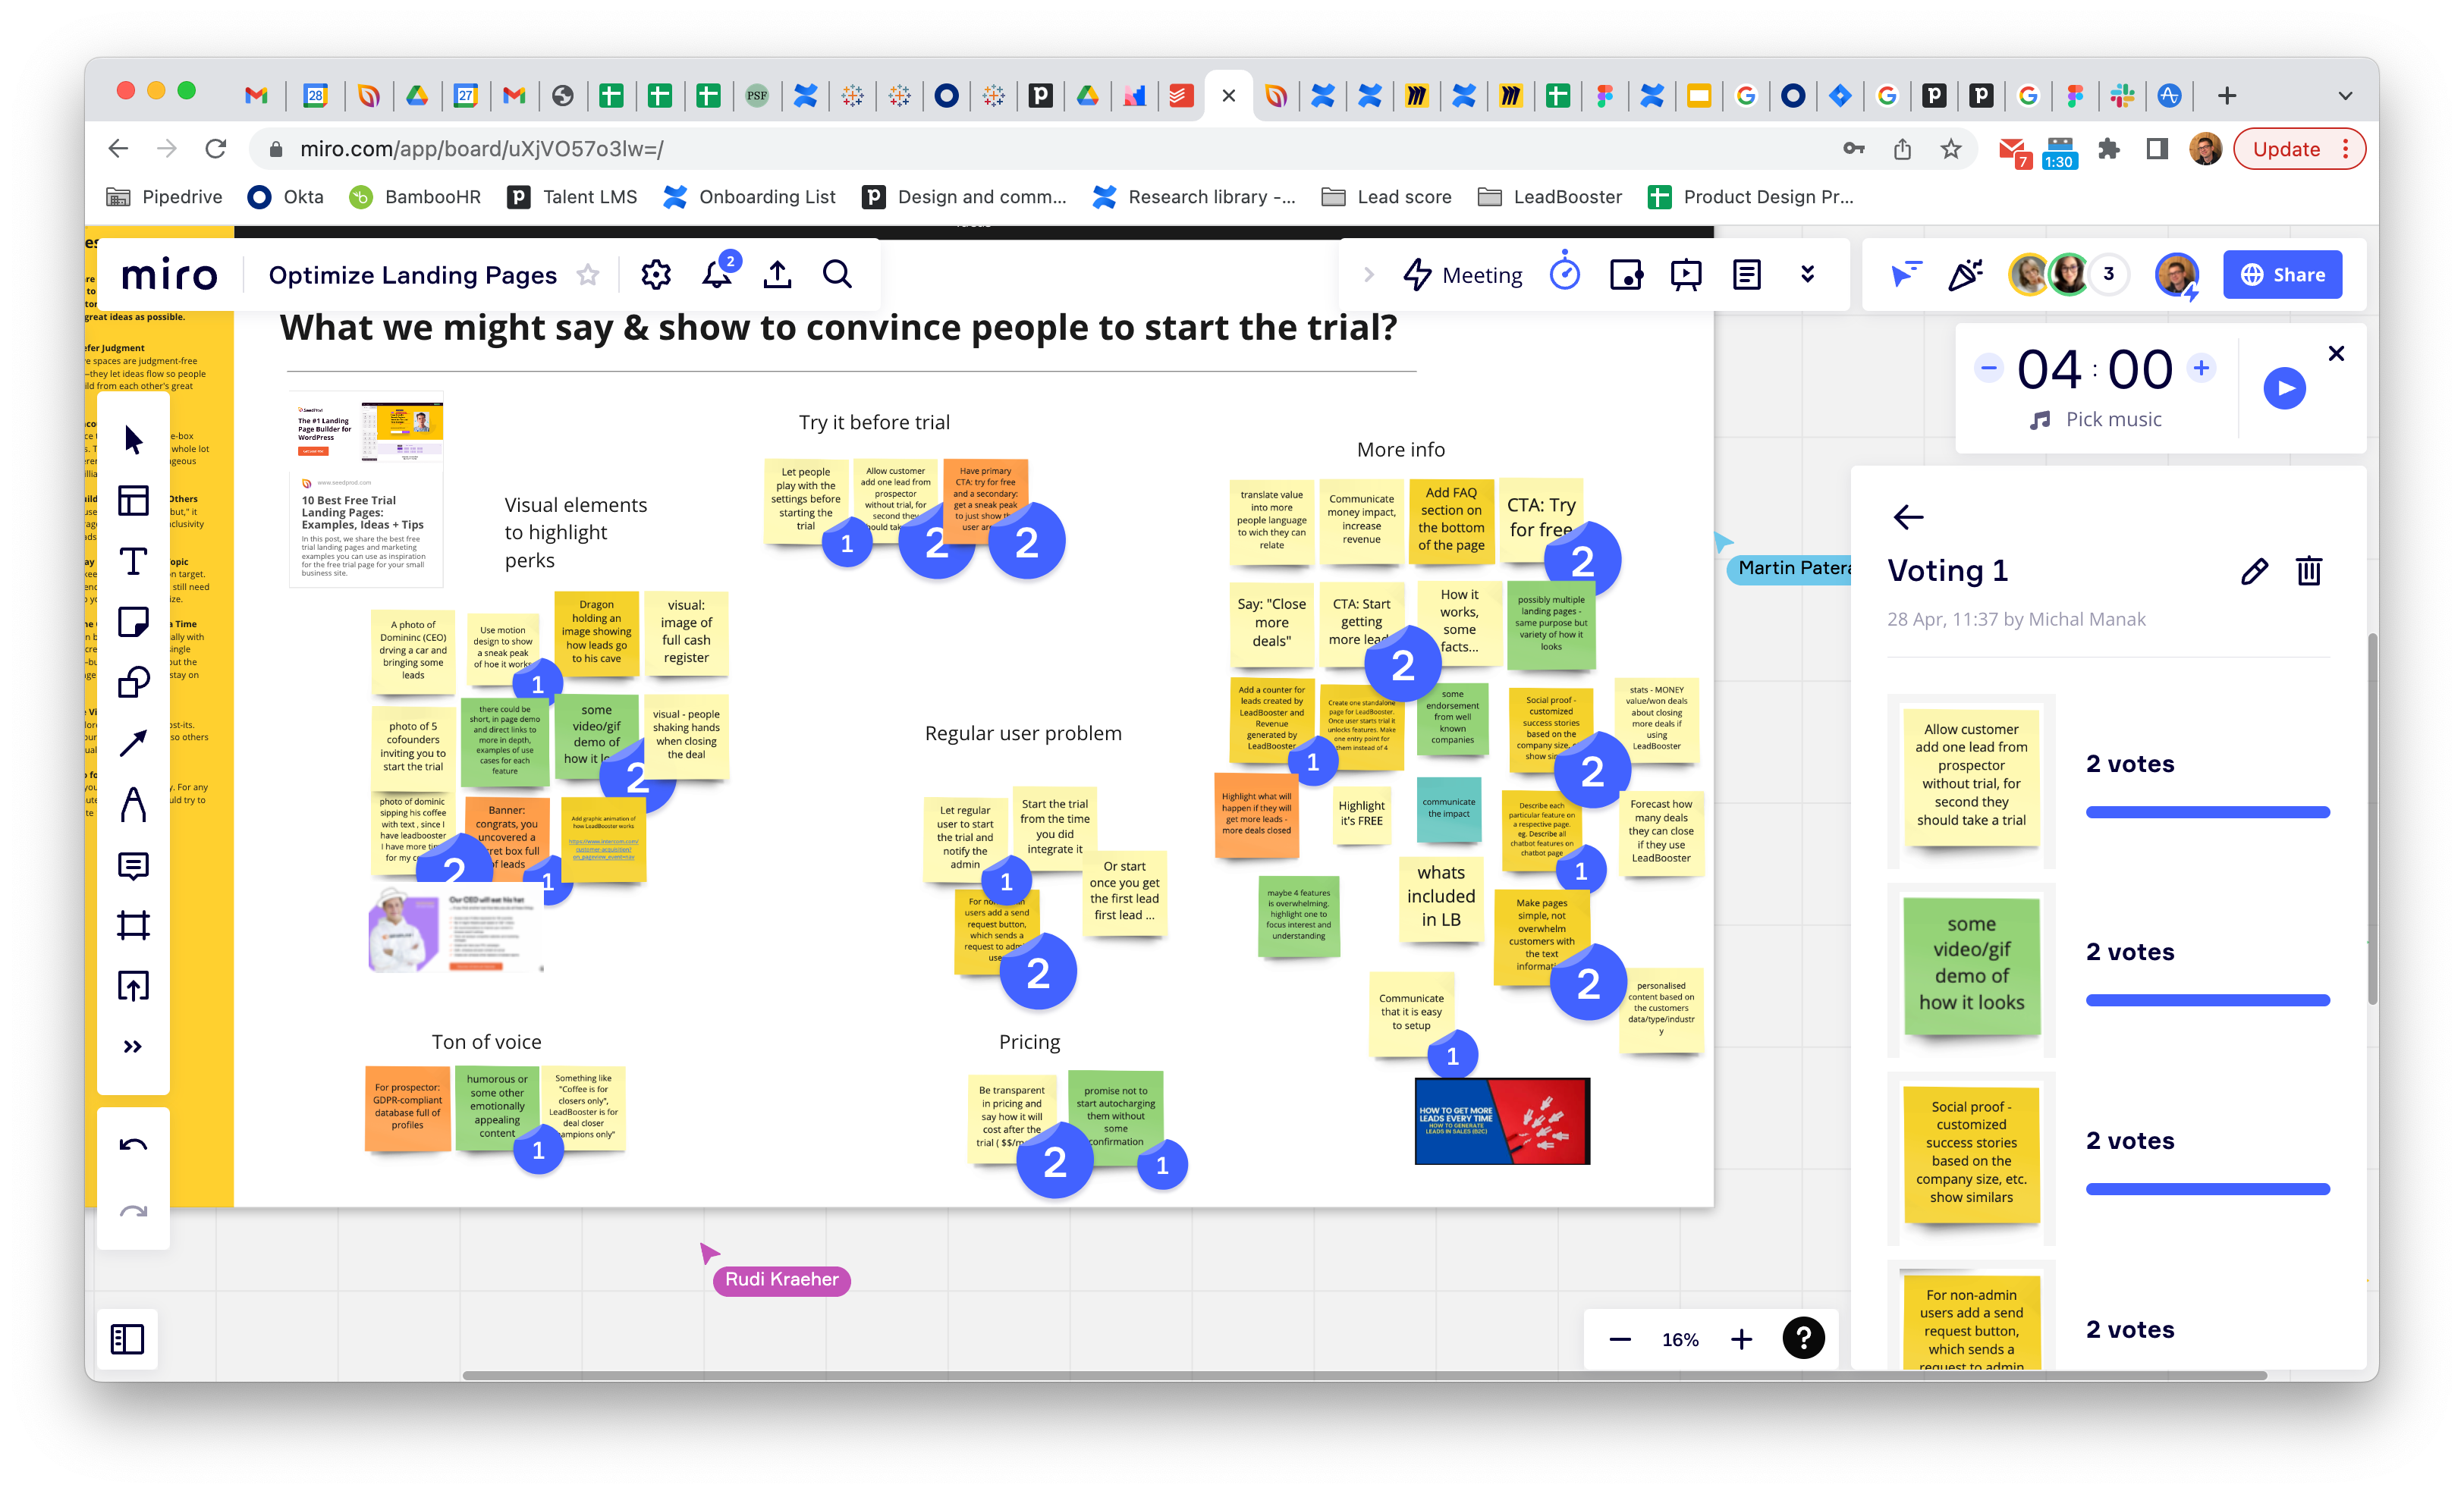
Task: Edit Voting 1 name with pencil
Action: [2254, 571]
